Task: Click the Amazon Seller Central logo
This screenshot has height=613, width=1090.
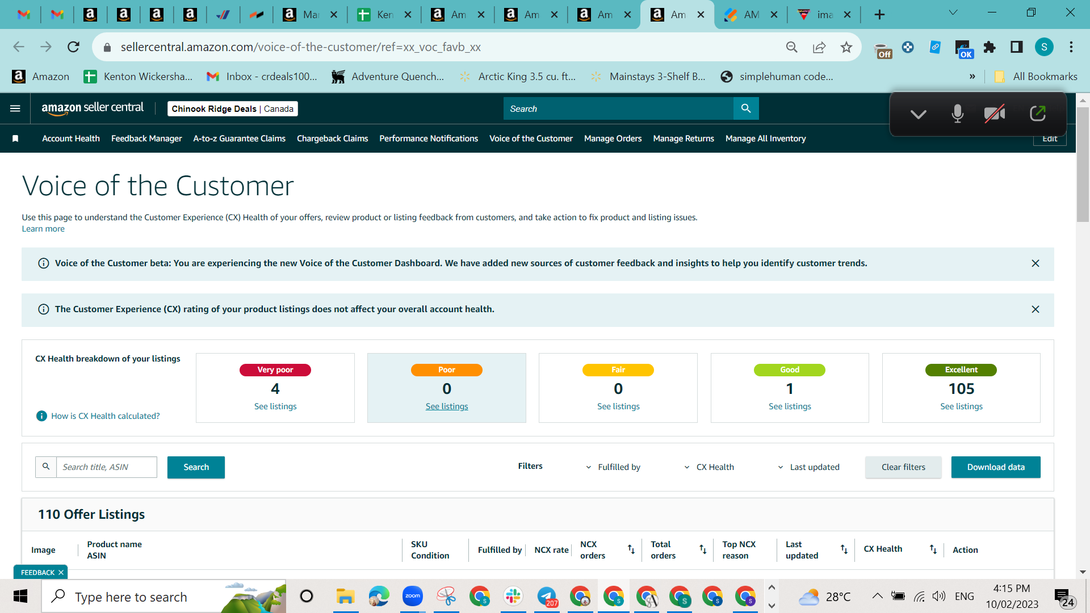Action: (93, 108)
